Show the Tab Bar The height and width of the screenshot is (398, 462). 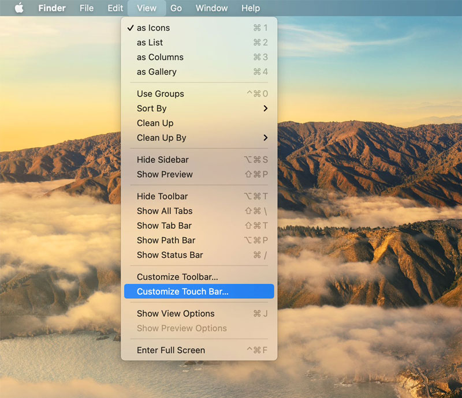[164, 226]
